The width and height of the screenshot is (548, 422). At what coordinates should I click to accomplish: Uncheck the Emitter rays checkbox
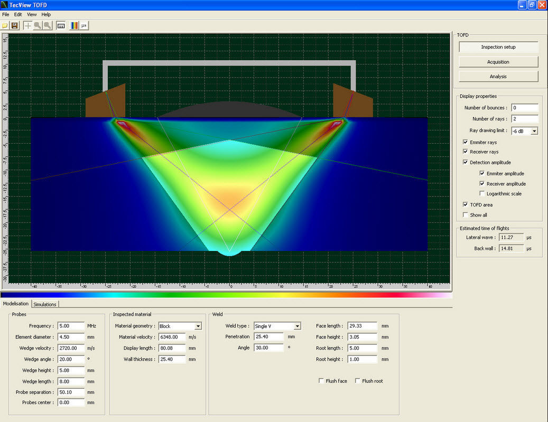click(x=465, y=143)
